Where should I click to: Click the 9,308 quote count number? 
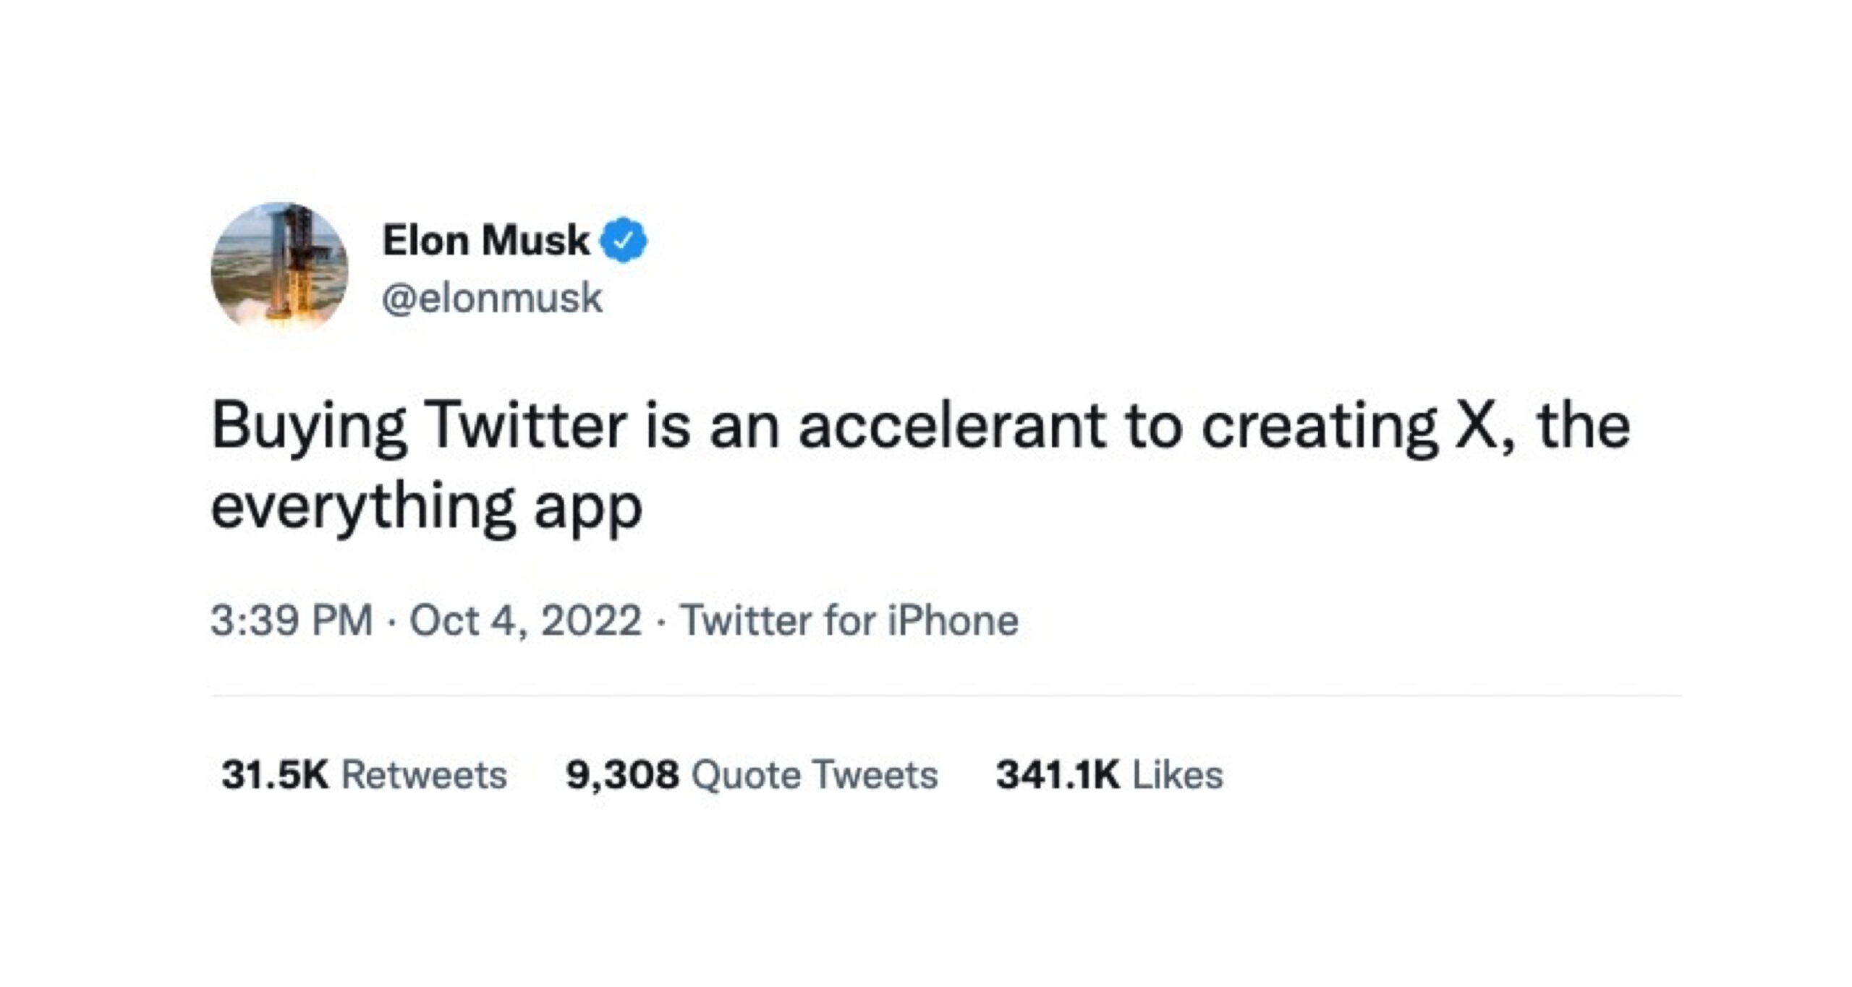pyautogui.click(x=623, y=774)
